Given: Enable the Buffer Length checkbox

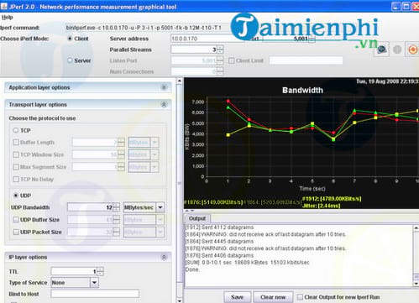Looking at the screenshot, I should [x=16, y=143].
